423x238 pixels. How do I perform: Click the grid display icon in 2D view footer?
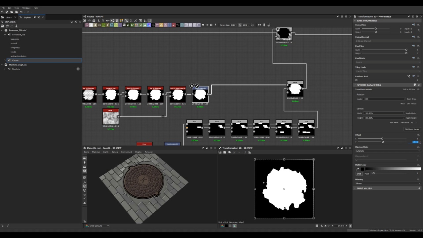pos(317,226)
